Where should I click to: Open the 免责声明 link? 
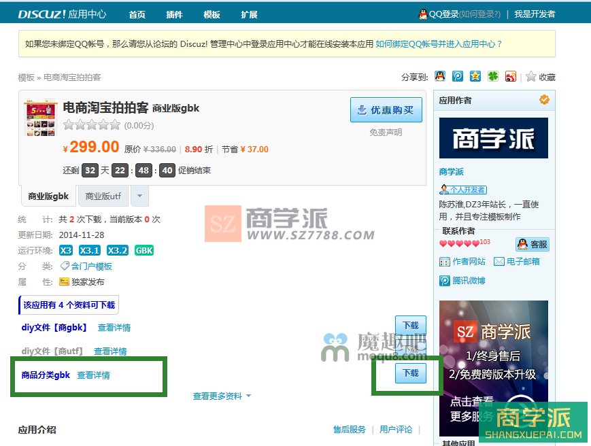tap(386, 133)
